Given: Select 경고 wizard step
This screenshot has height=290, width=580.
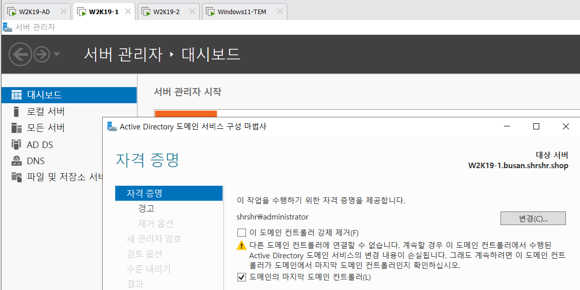Looking at the screenshot, I should tap(146, 208).
